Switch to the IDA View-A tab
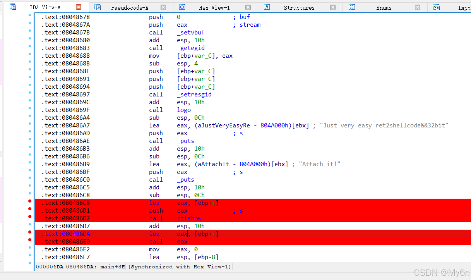This screenshot has width=471, height=280. pos(45,7)
